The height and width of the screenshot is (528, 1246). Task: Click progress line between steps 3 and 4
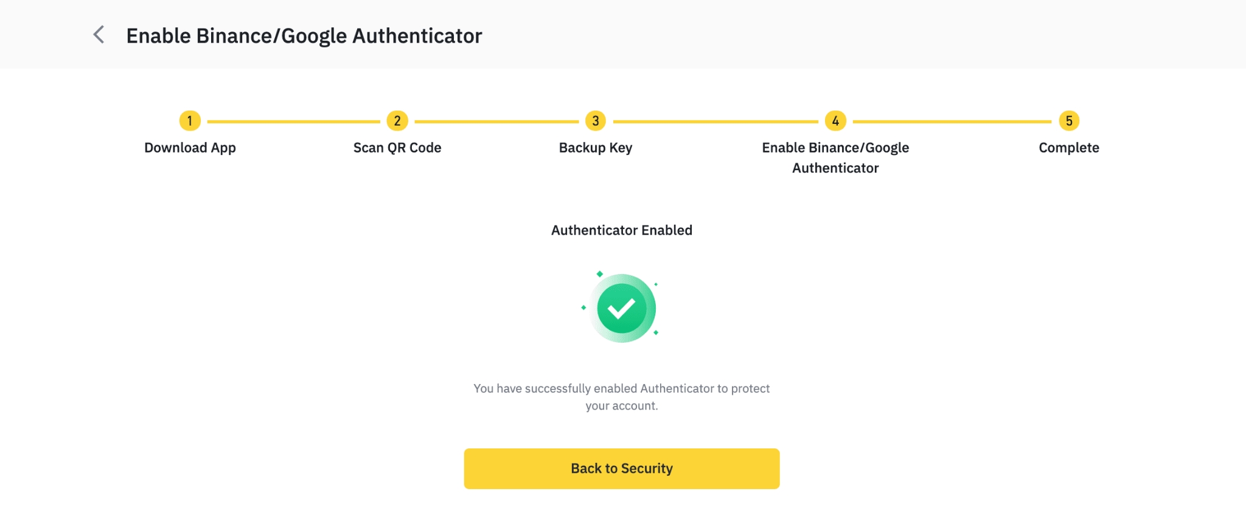[715, 122]
